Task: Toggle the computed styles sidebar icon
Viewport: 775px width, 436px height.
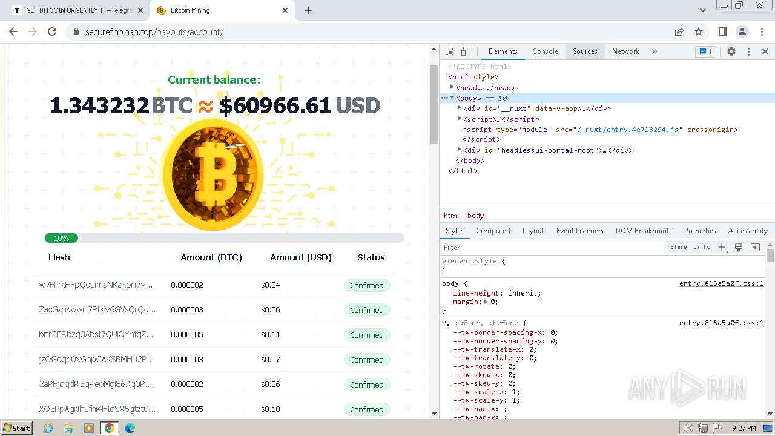Action: coord(755,247)
